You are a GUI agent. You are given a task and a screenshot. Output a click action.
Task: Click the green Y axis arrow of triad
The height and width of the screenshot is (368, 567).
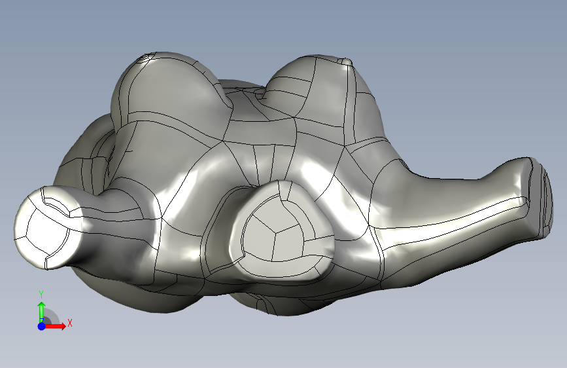coord(42,310)
